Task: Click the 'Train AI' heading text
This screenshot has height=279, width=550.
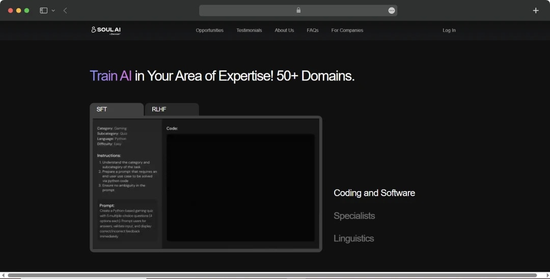Action: (111, 76)
